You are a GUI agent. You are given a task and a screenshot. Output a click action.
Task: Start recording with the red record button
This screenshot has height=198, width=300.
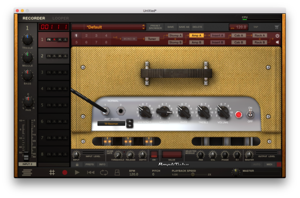pos(65,172)
